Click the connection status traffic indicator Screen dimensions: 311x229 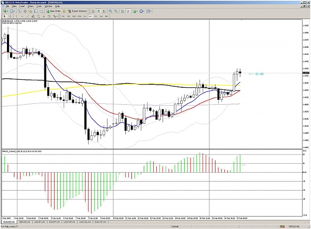282,227
